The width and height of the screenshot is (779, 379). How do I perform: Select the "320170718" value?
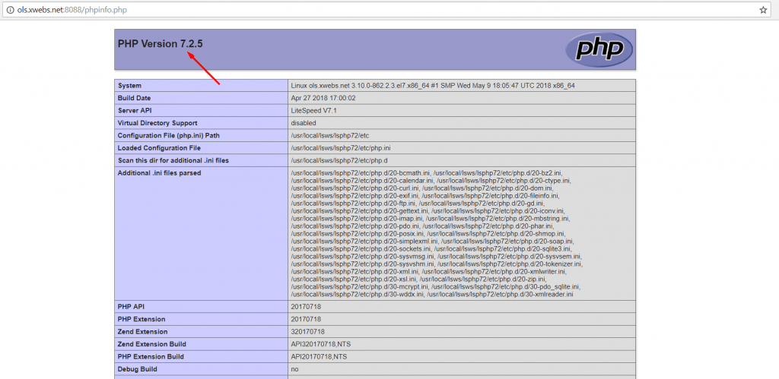click(x=307, y=331)
